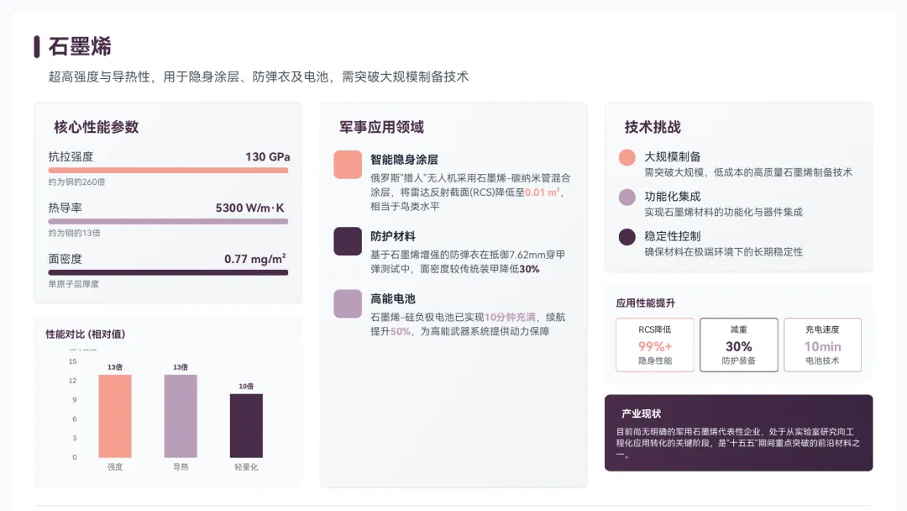Click the highlighted 10分钟充满 text
907x511 pixels.
pos(510,317)
